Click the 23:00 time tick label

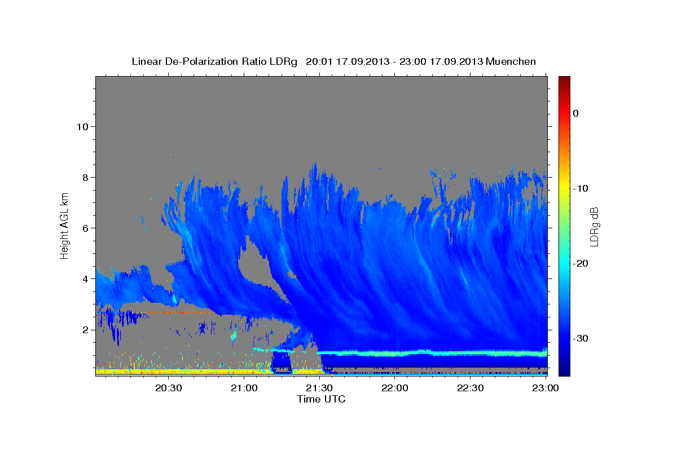[545, 388]
